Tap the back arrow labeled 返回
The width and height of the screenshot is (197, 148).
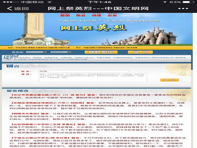pyautogui.click(x=14, y=8)
